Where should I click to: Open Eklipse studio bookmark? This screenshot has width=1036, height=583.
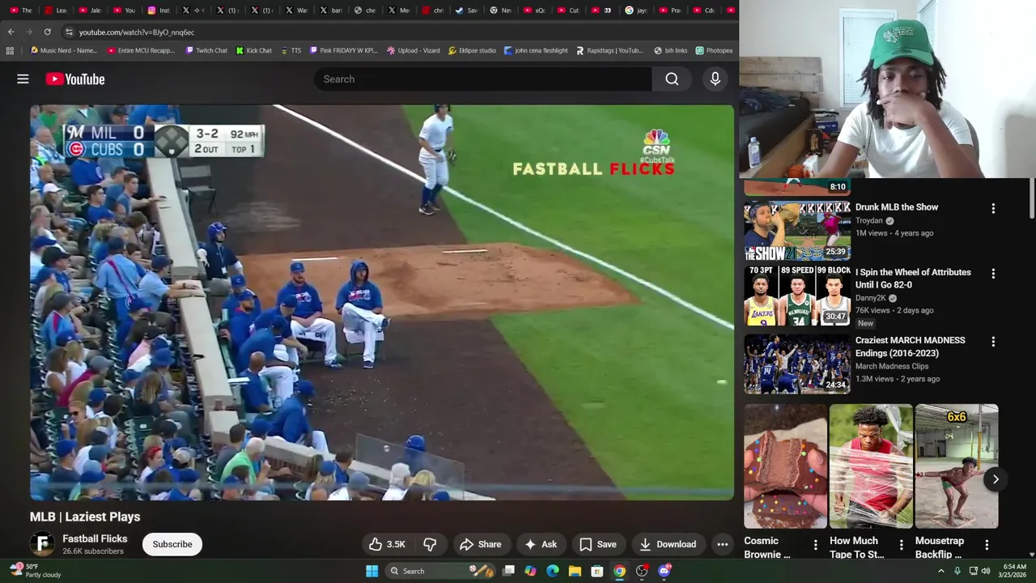click(472, 50)
